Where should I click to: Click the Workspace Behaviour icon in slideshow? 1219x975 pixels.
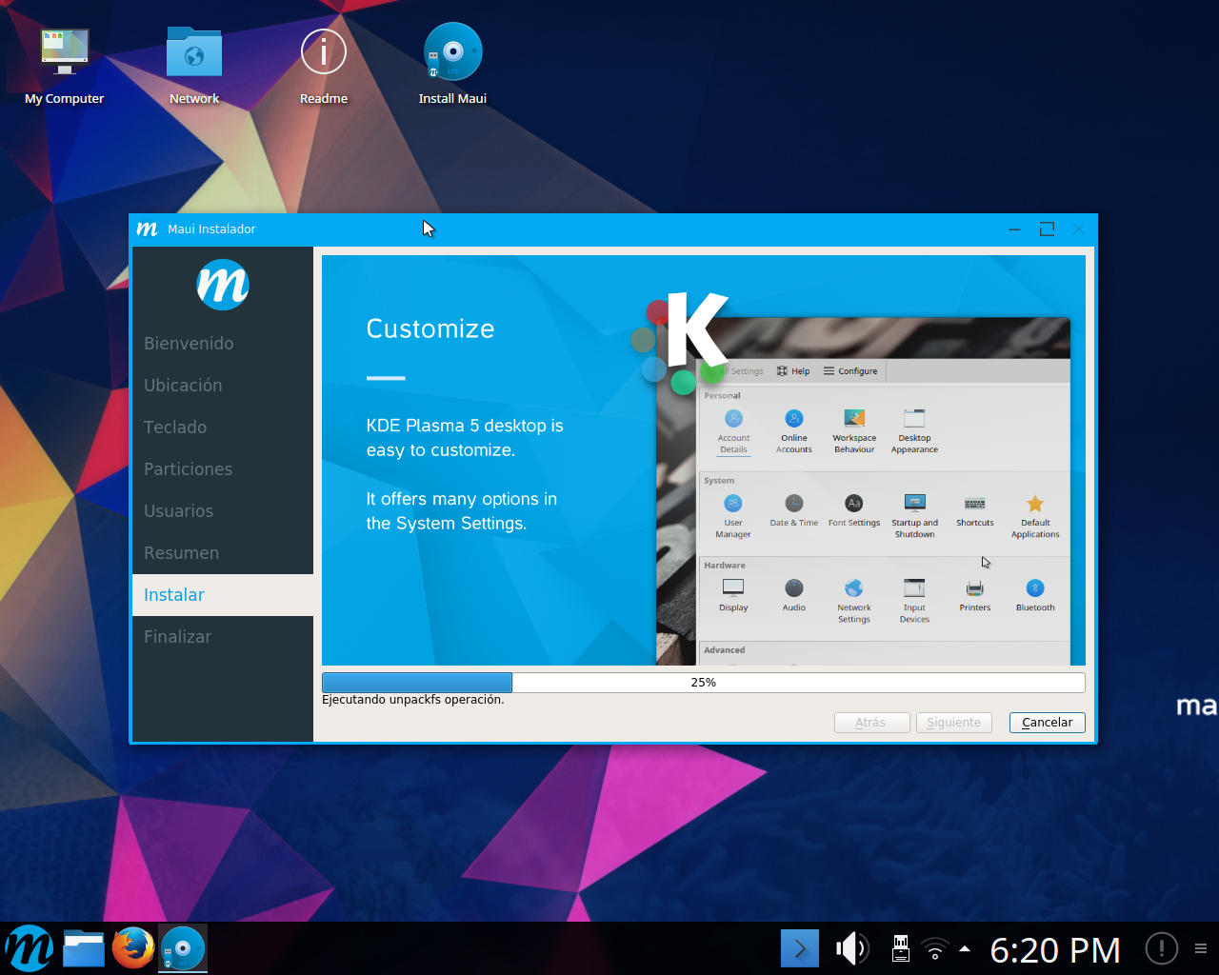coord(854,430)
